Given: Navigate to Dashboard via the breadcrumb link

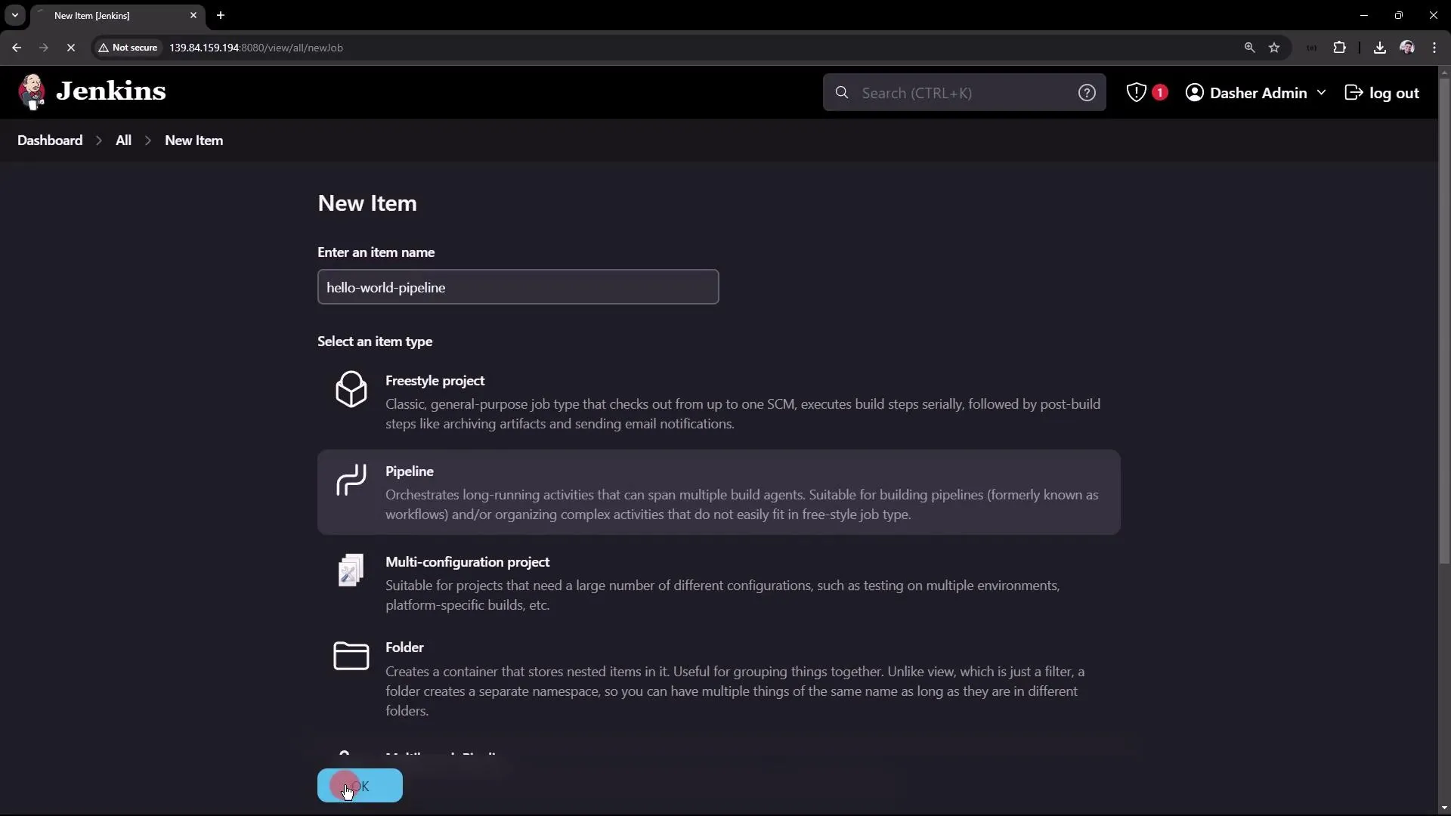Looking at the screenshot, I should [x=49, y=140].
